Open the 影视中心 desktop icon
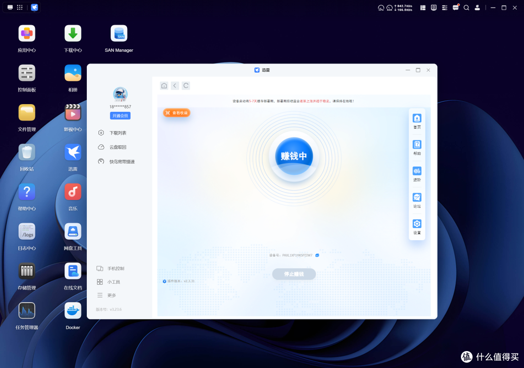 click(x=73, y=113)
